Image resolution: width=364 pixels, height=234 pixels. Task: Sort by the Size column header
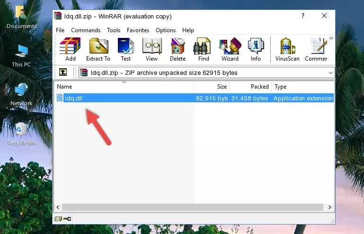pos(212,87)
